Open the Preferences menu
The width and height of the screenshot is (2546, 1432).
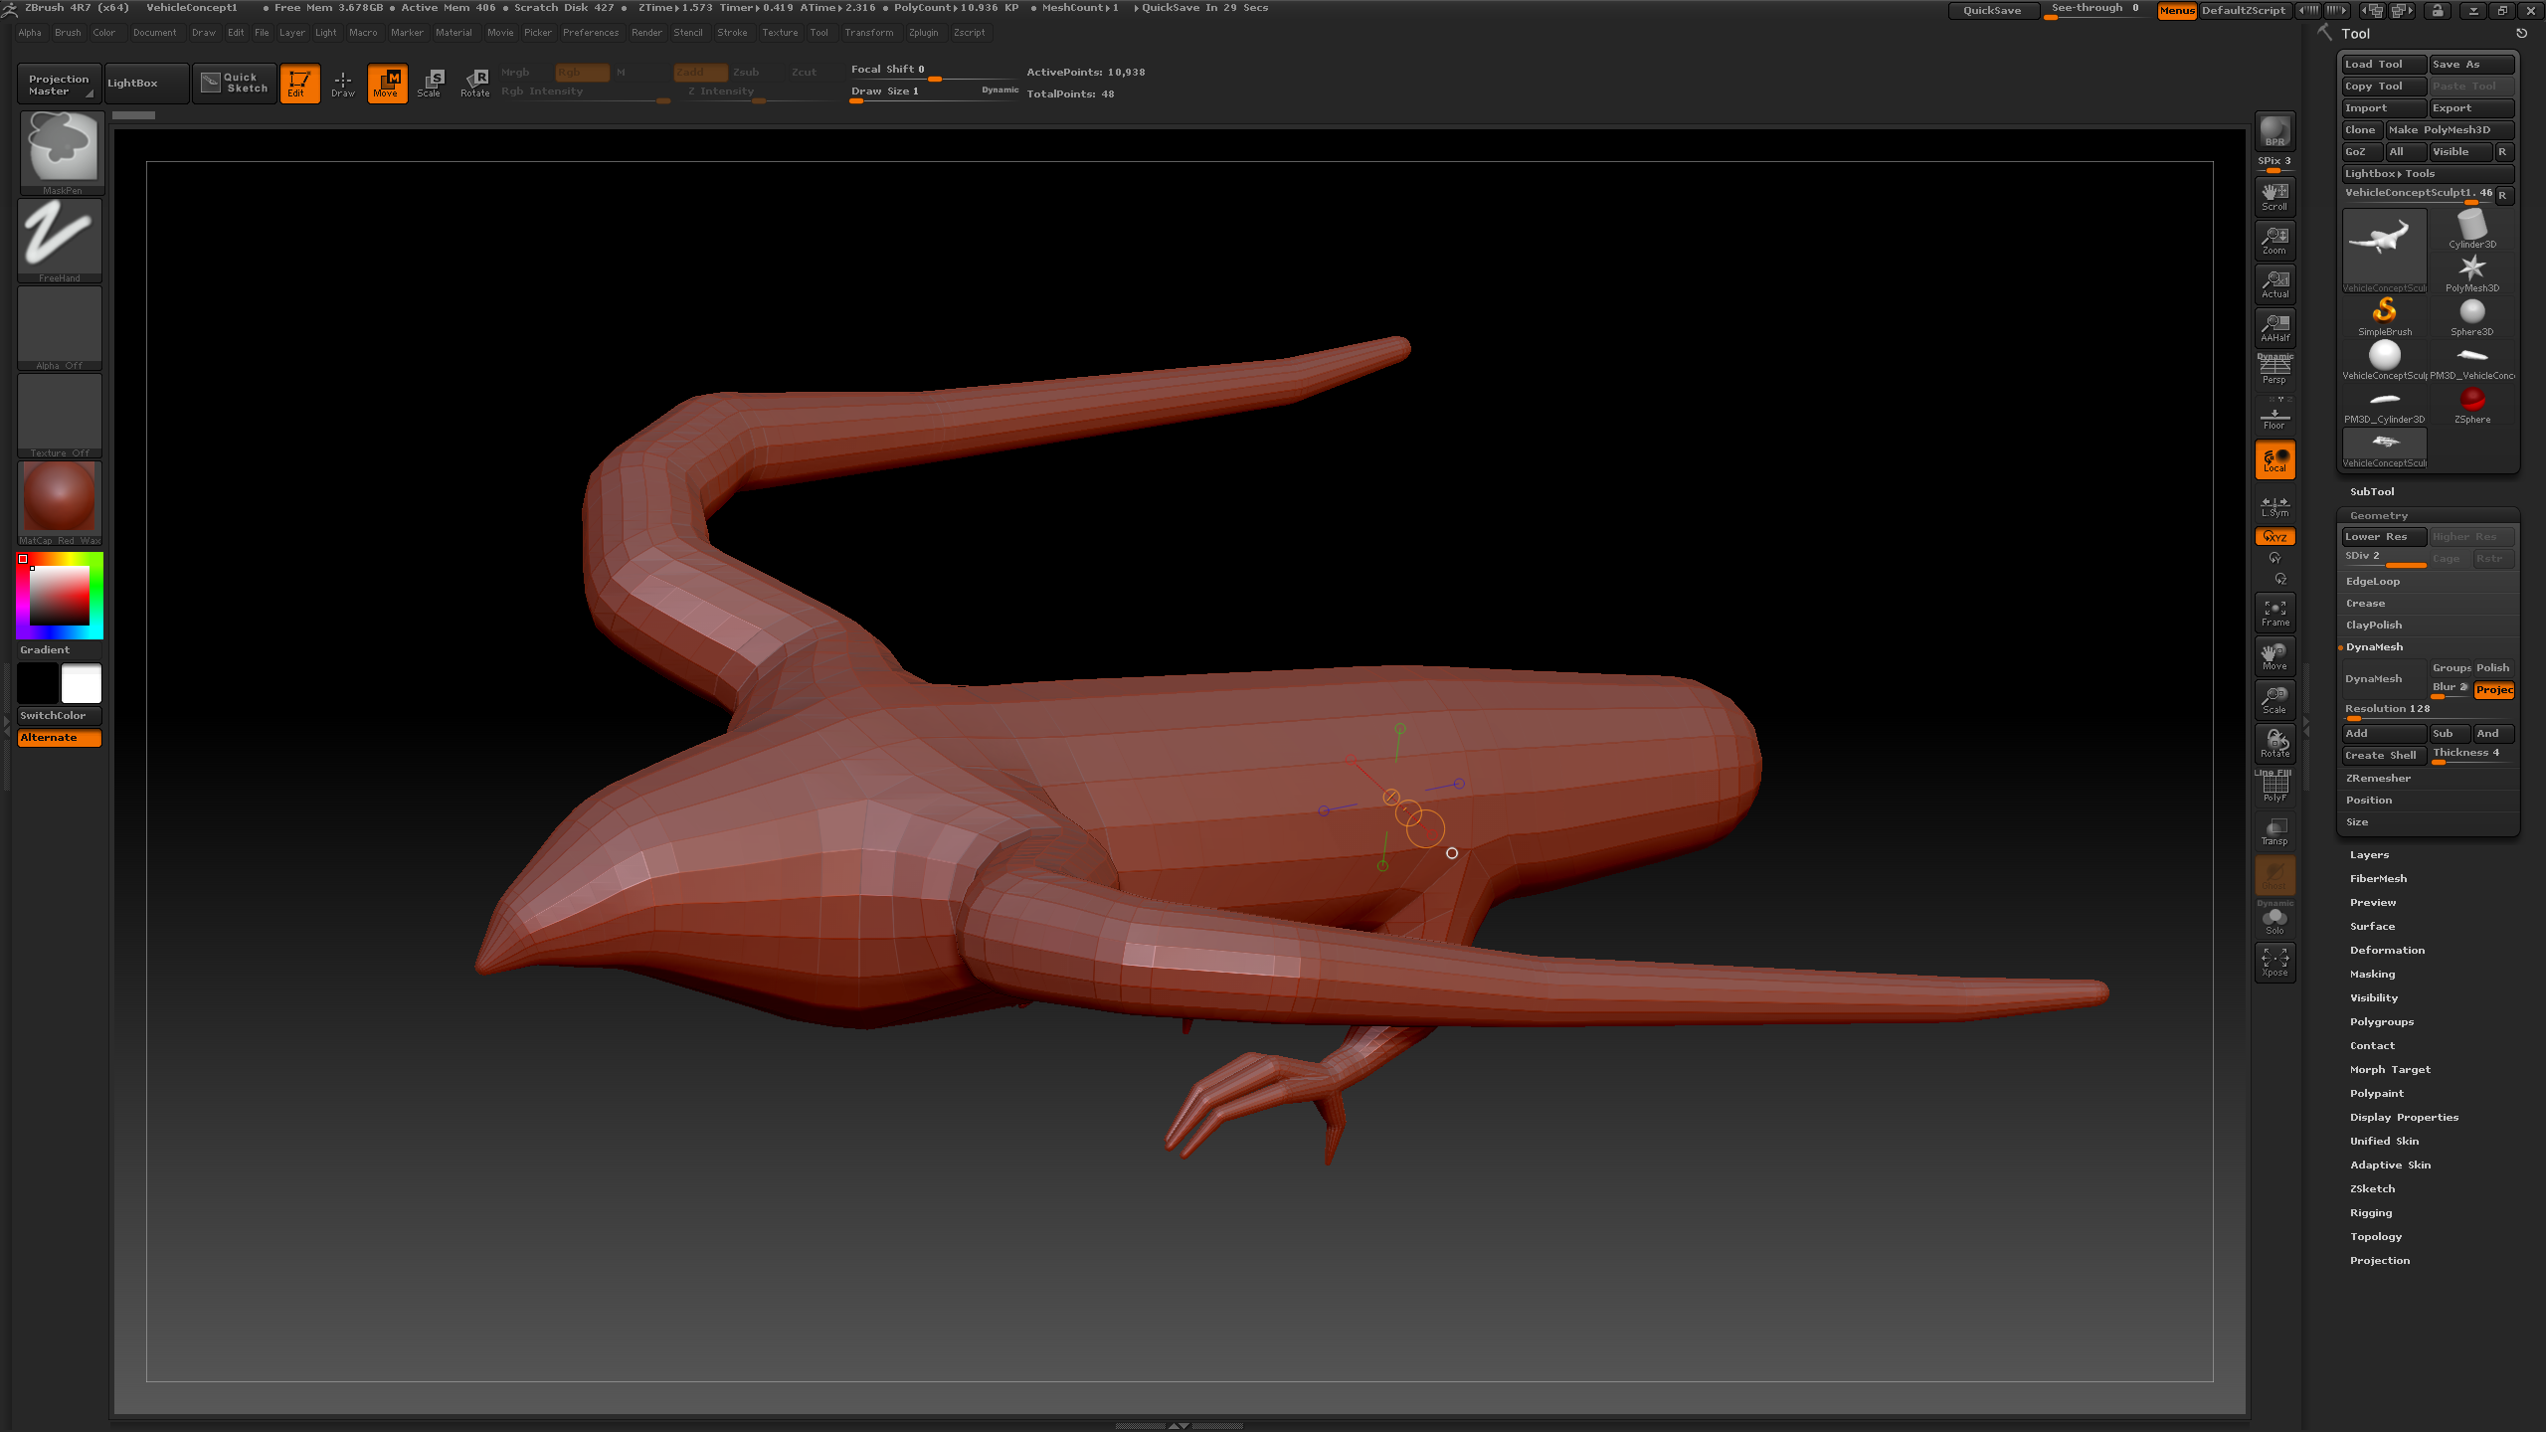(x=590, y=33)
